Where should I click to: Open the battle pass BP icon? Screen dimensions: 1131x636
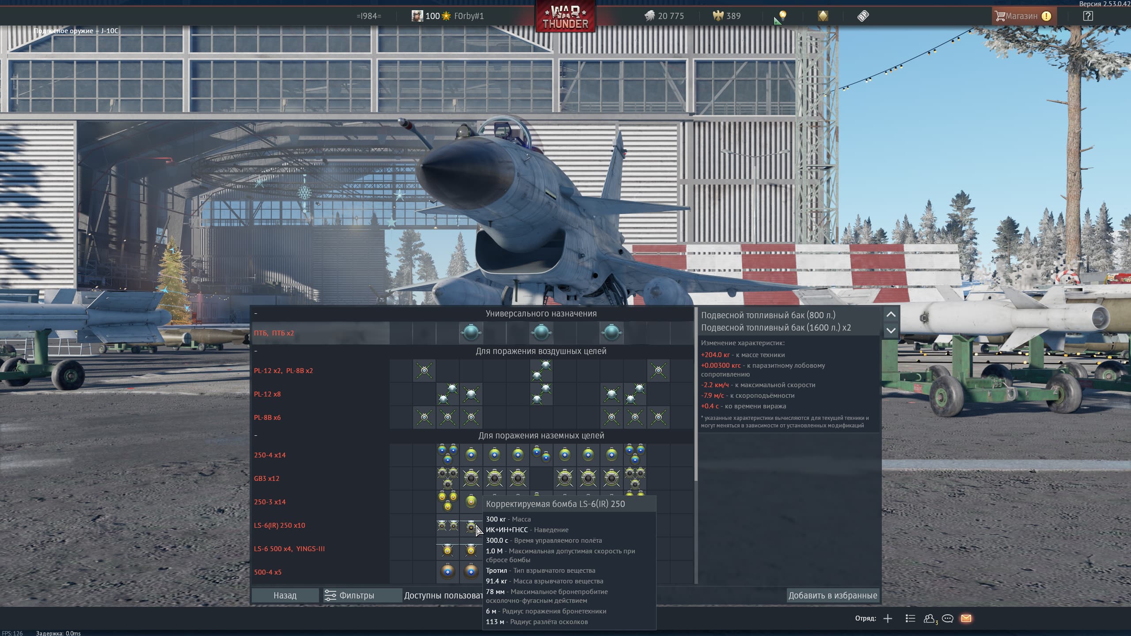(x=863, y=16)
